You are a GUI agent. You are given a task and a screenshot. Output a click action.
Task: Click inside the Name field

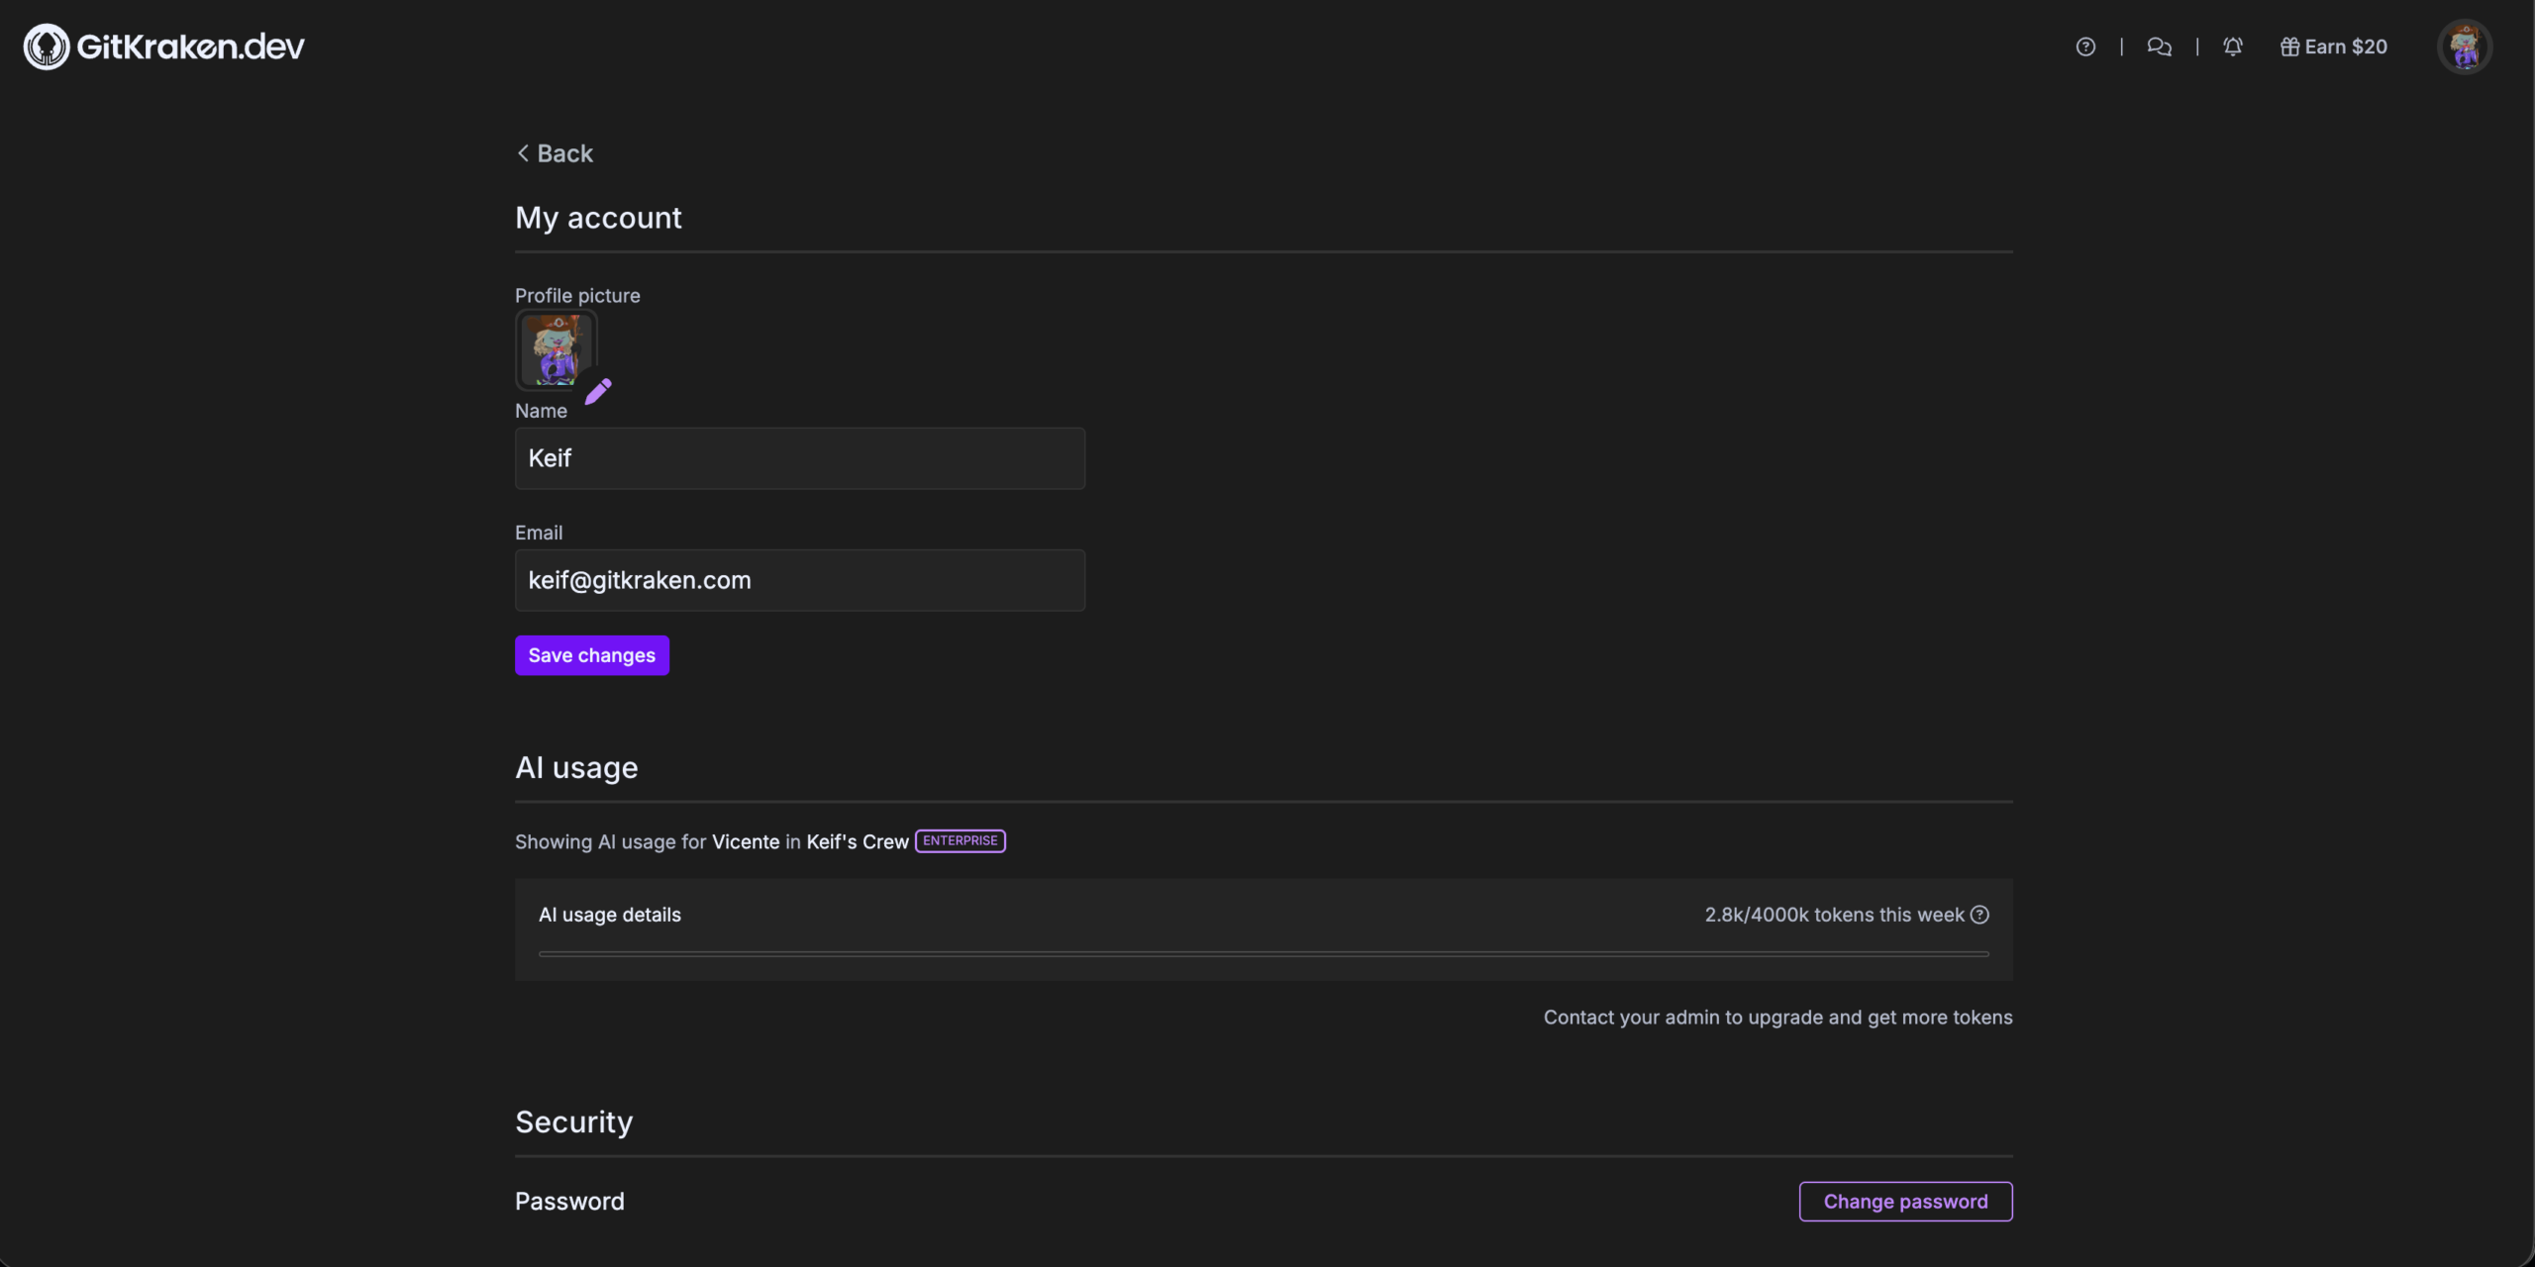pyautogui.click(x=799, y=458)
